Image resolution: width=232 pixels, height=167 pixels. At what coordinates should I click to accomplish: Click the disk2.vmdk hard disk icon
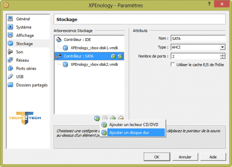(65, 64)
